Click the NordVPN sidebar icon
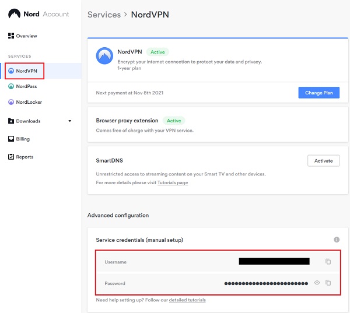The height and width of the screenshot is (313, 350). tap(11, 71)
